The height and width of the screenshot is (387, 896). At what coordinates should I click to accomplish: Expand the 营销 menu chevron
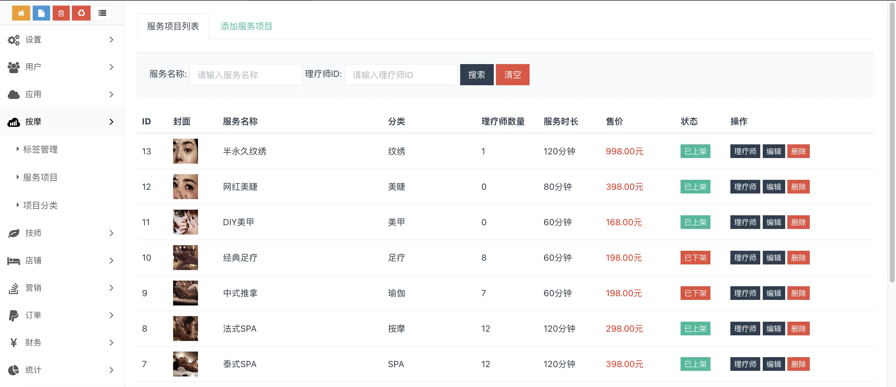111,288
